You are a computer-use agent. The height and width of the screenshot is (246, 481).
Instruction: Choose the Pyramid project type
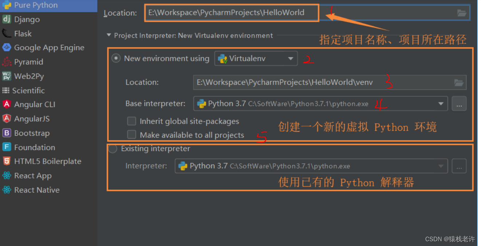tap(29, 62)
